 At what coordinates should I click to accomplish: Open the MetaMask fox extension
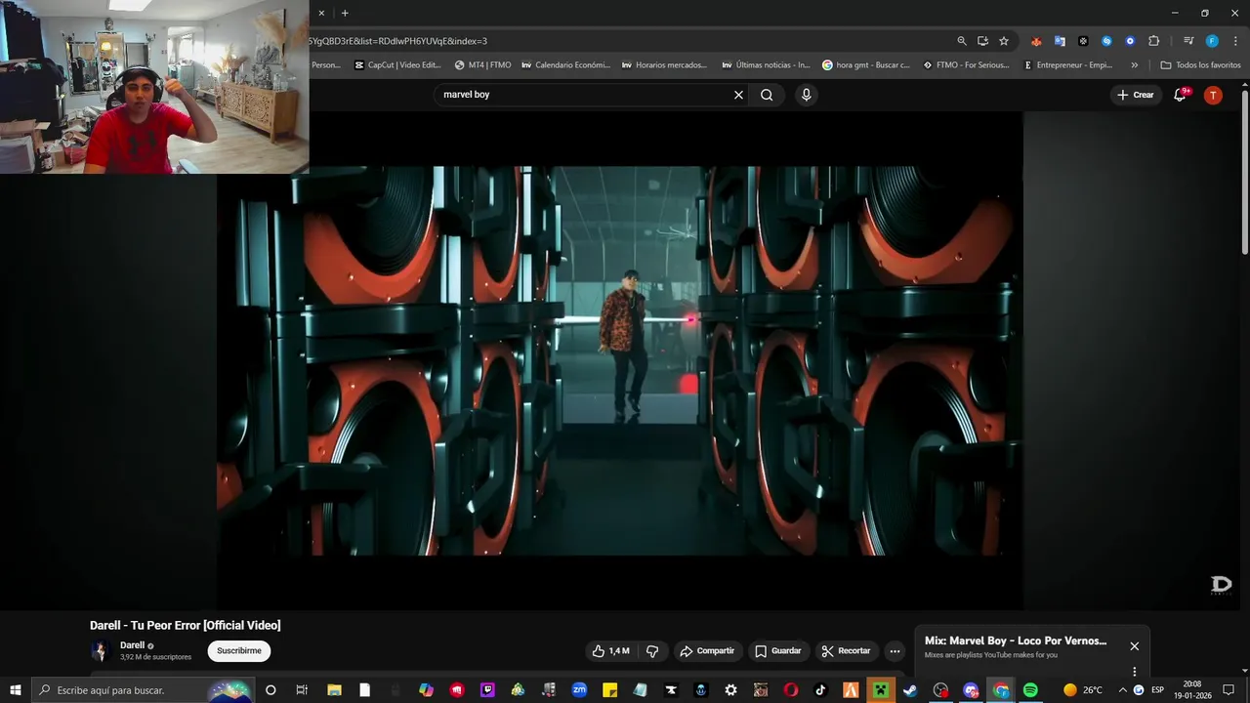pyautogui.click(x=1036, y=41)
